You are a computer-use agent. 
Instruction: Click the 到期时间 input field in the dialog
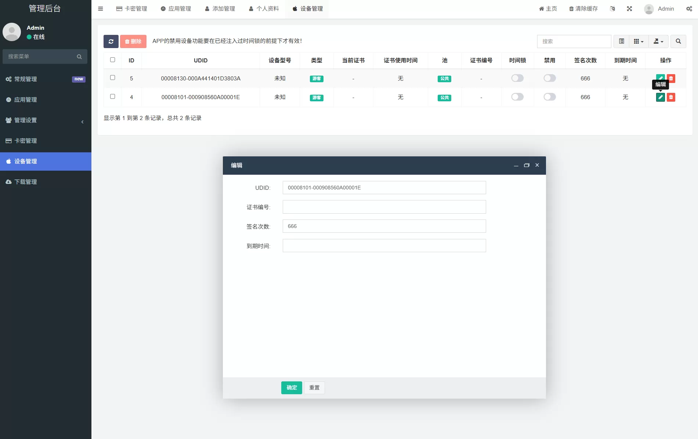[x=384, y=246]
